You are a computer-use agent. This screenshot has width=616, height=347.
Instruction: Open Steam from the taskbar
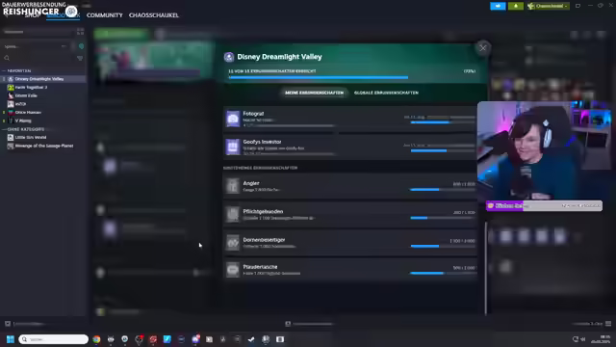266,339
